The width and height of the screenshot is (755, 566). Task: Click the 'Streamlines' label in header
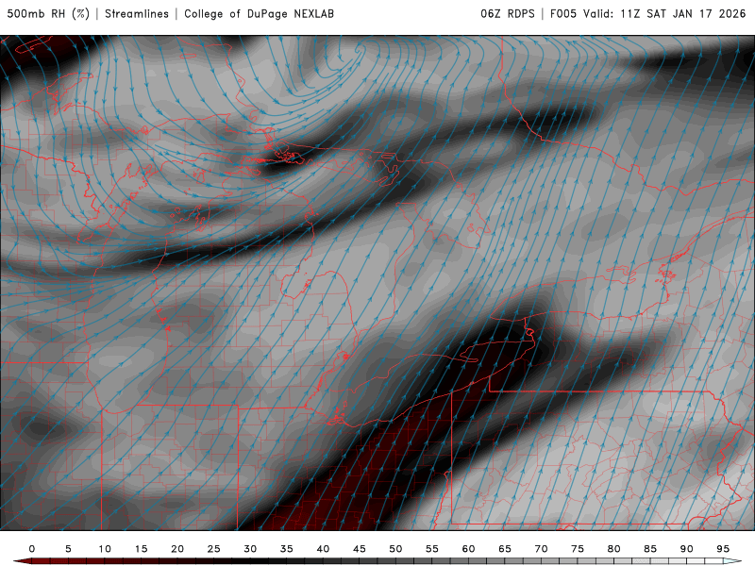tap(137, 13)
